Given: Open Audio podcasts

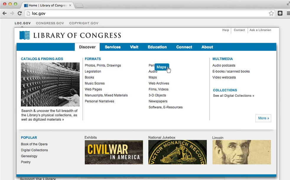Looking at the screenshot, I should click(224, 66).
